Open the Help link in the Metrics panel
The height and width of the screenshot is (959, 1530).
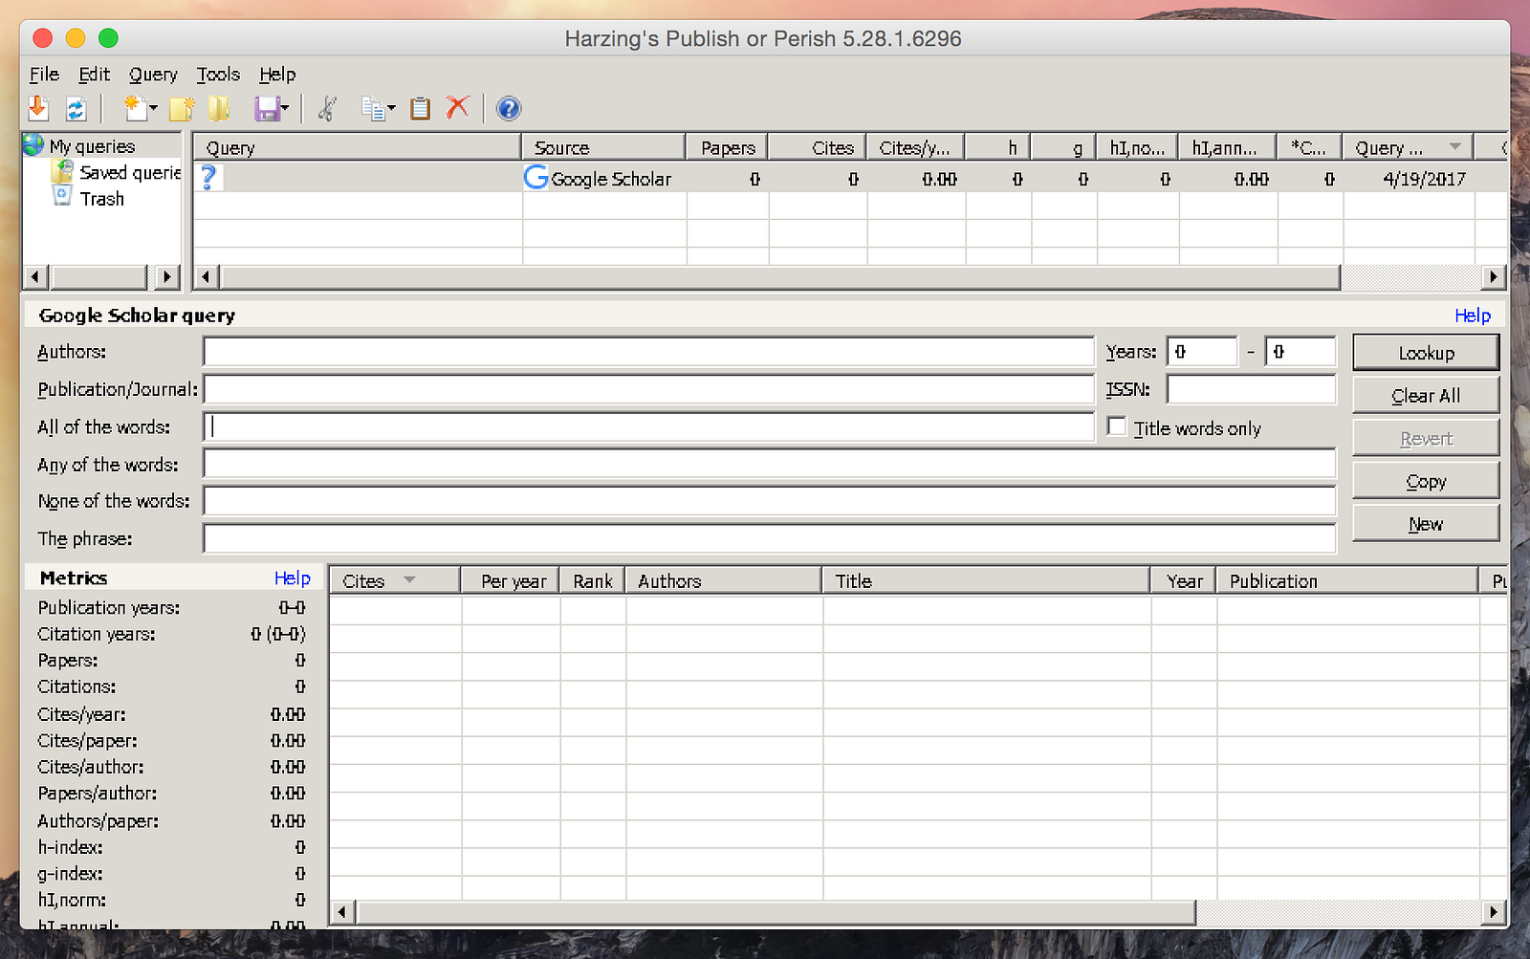tap(293, 578)
